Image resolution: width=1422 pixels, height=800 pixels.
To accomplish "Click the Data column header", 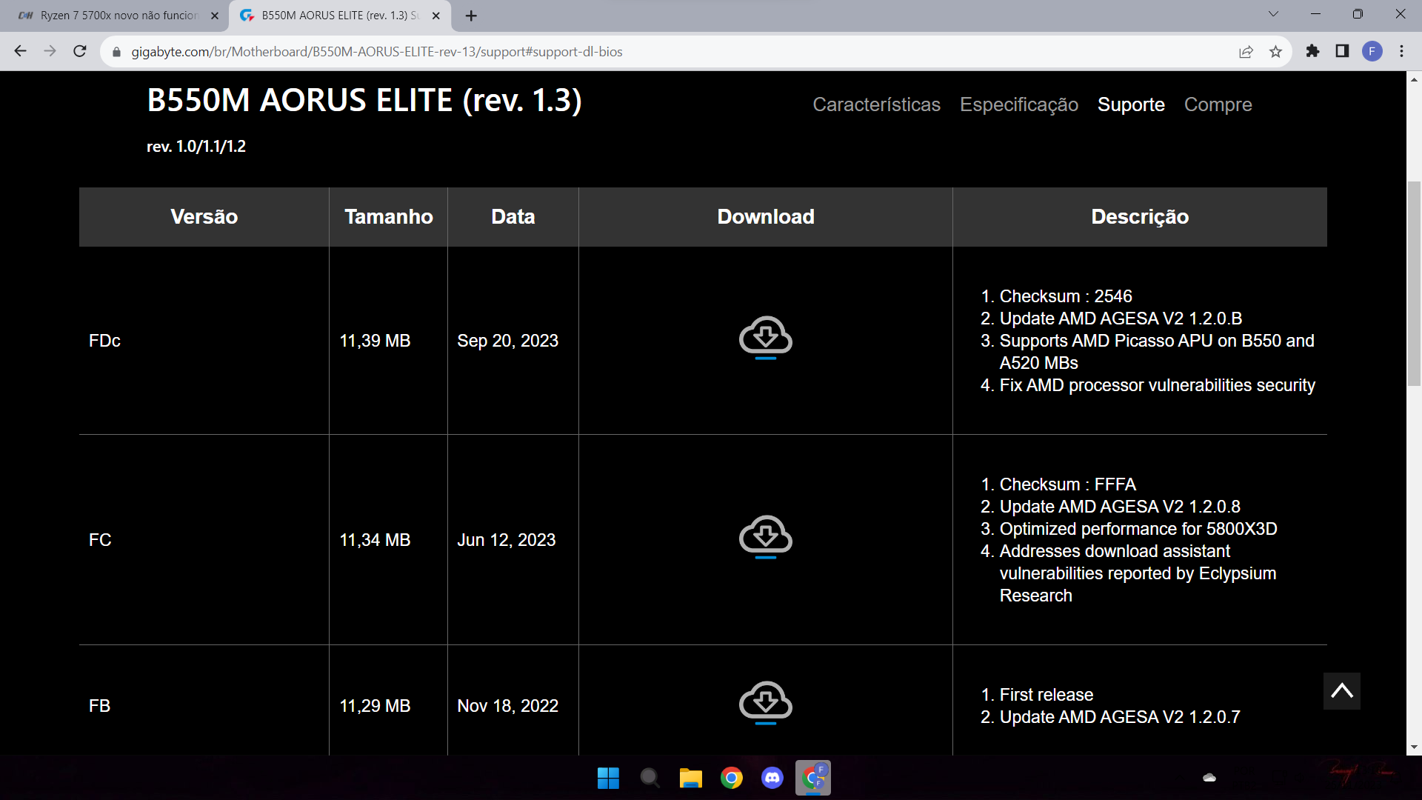I will [513, 216].
